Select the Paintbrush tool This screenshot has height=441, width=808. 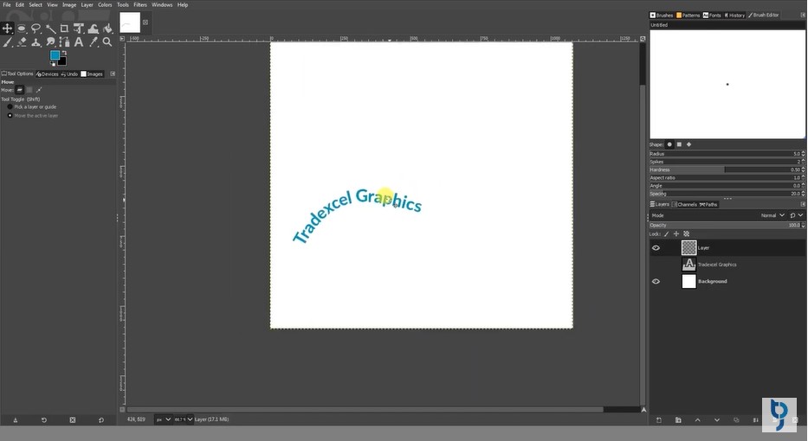point(7,42)
